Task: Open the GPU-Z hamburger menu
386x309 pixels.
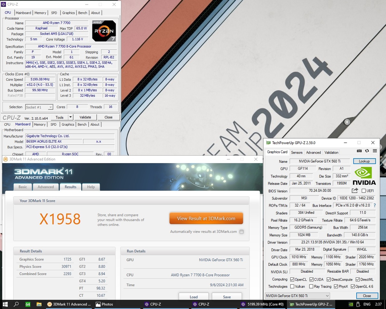Action: [375, 151]
